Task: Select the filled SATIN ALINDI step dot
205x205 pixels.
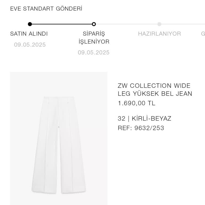Action: [30, 24]
